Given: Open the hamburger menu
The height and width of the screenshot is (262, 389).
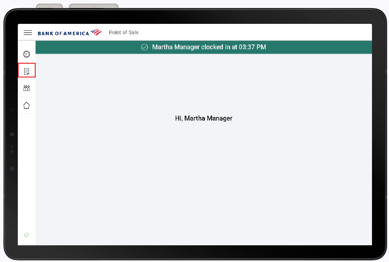Looking at the screenshot, I should (28, 33).
